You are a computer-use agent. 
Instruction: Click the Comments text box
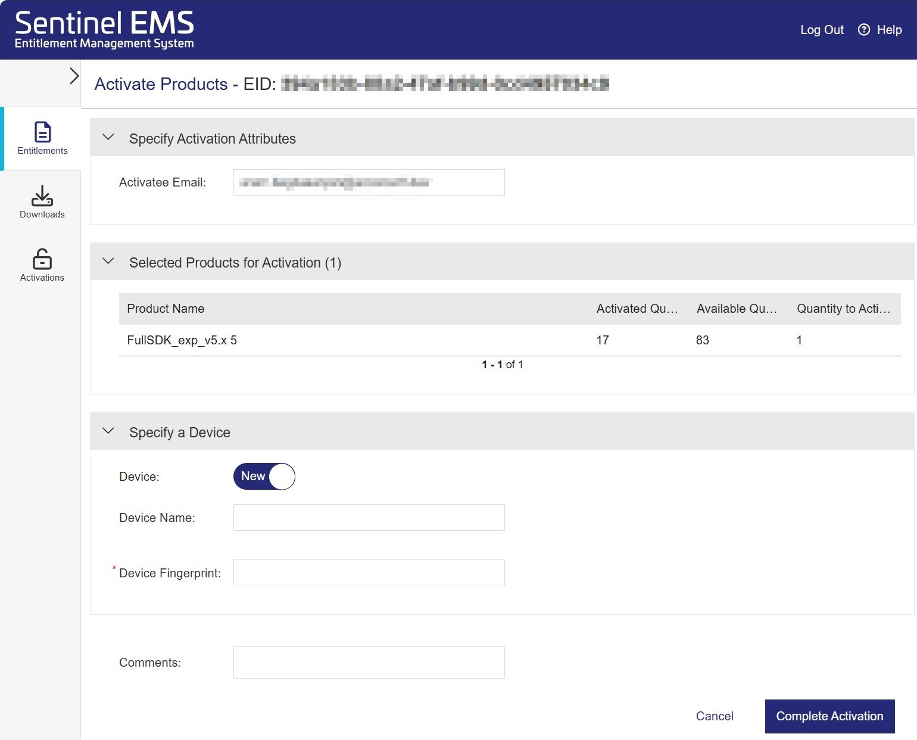point(369,663)
